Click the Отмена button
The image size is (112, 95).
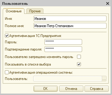click(71, 89)
